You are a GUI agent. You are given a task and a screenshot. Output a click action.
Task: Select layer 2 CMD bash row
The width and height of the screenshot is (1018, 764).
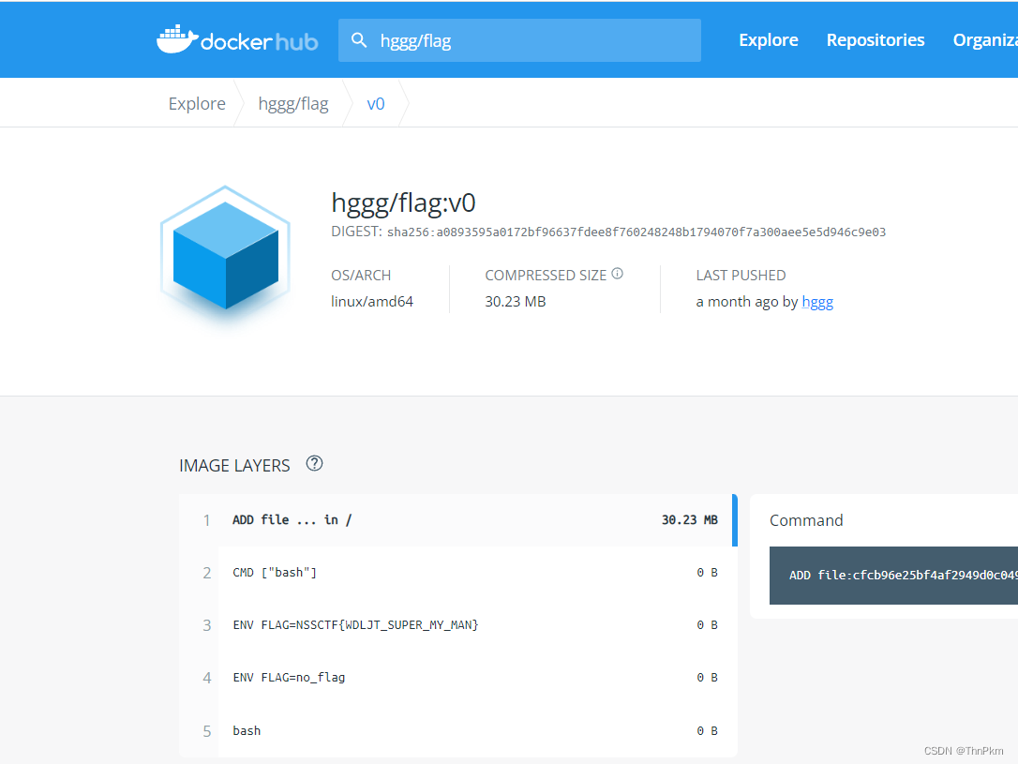point(458,573)
